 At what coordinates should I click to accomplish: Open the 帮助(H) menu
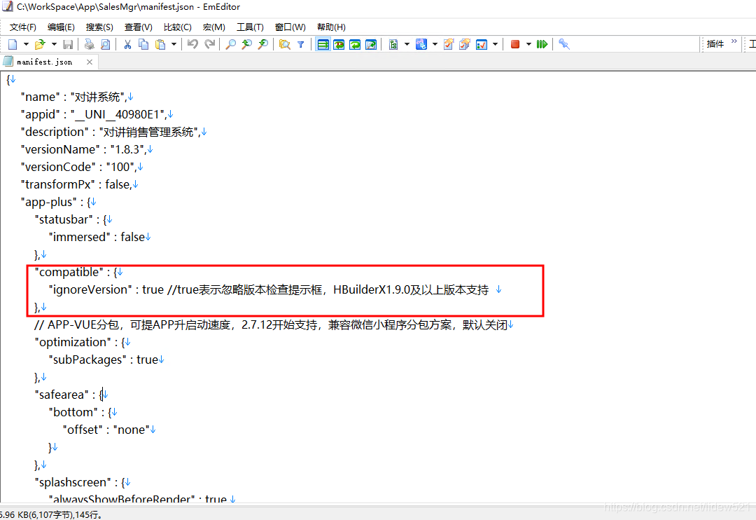click(331, 27)
